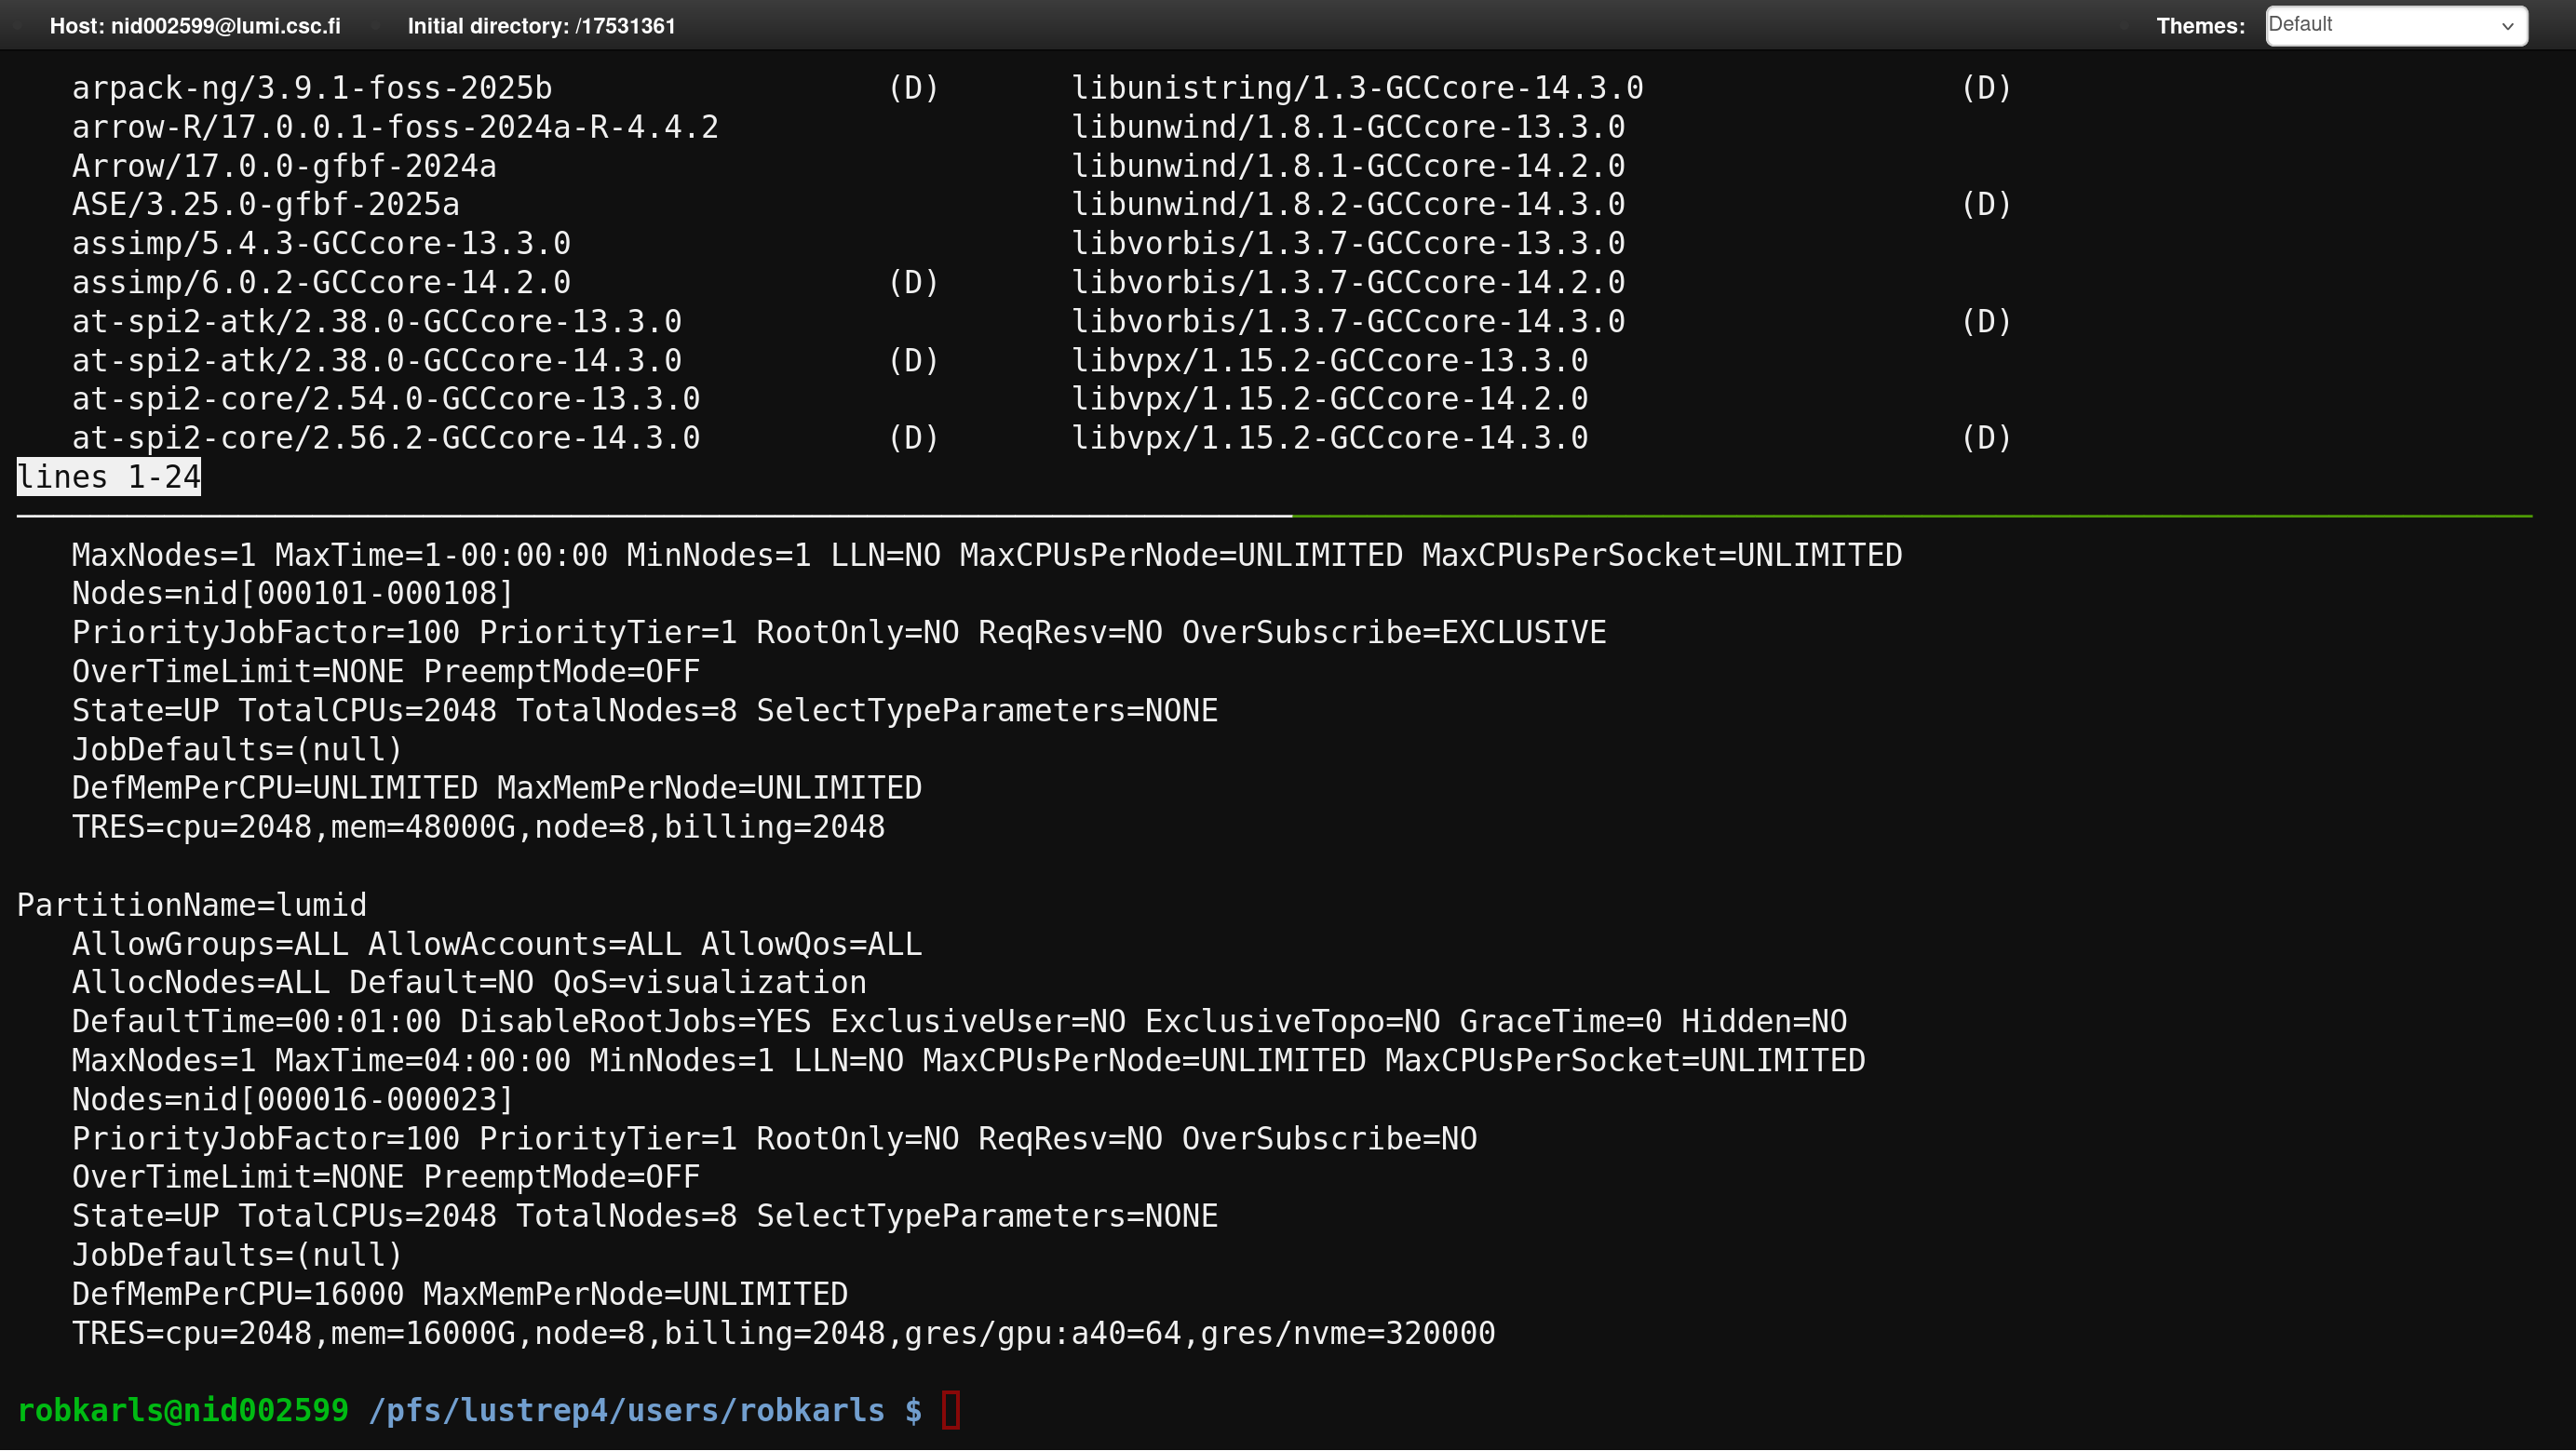Viewport: 2576px width, 1451px height.
Task: Click the red cursor at shell prompt
Action: (x=950, y=1410)
